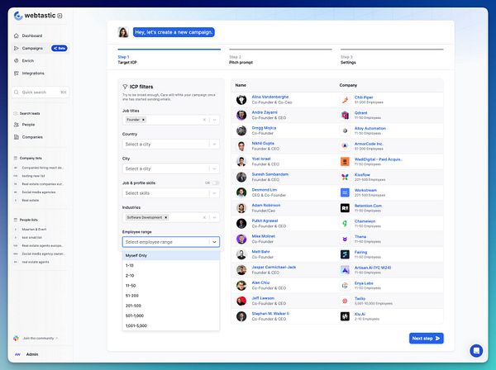Open Desmond Lim's profile link
496x370 pixels.
[265, 190]
